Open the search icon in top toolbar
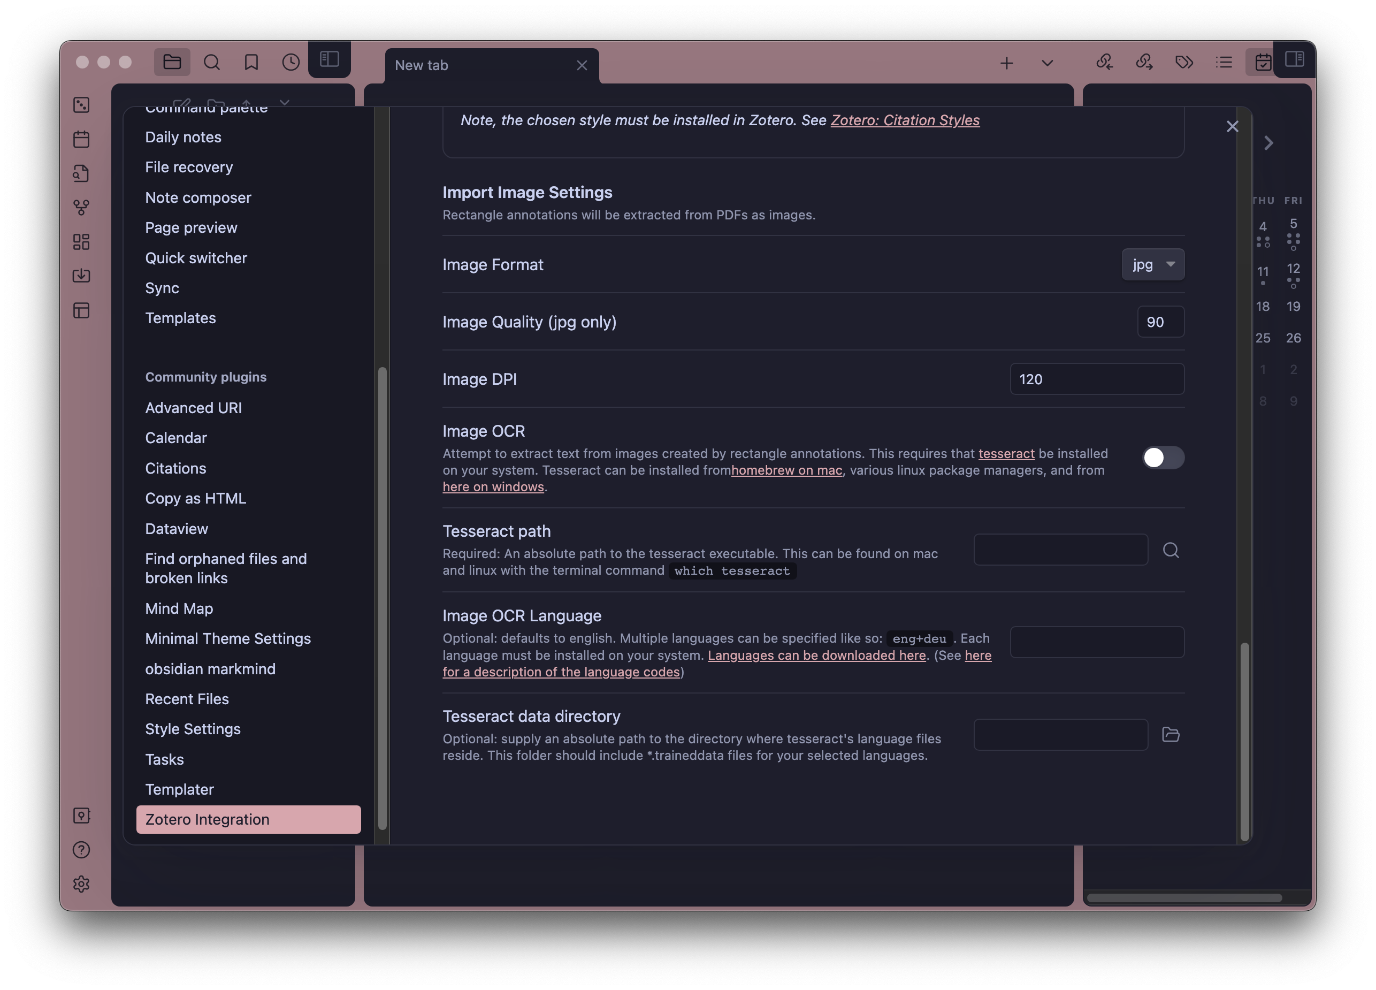 212,62
